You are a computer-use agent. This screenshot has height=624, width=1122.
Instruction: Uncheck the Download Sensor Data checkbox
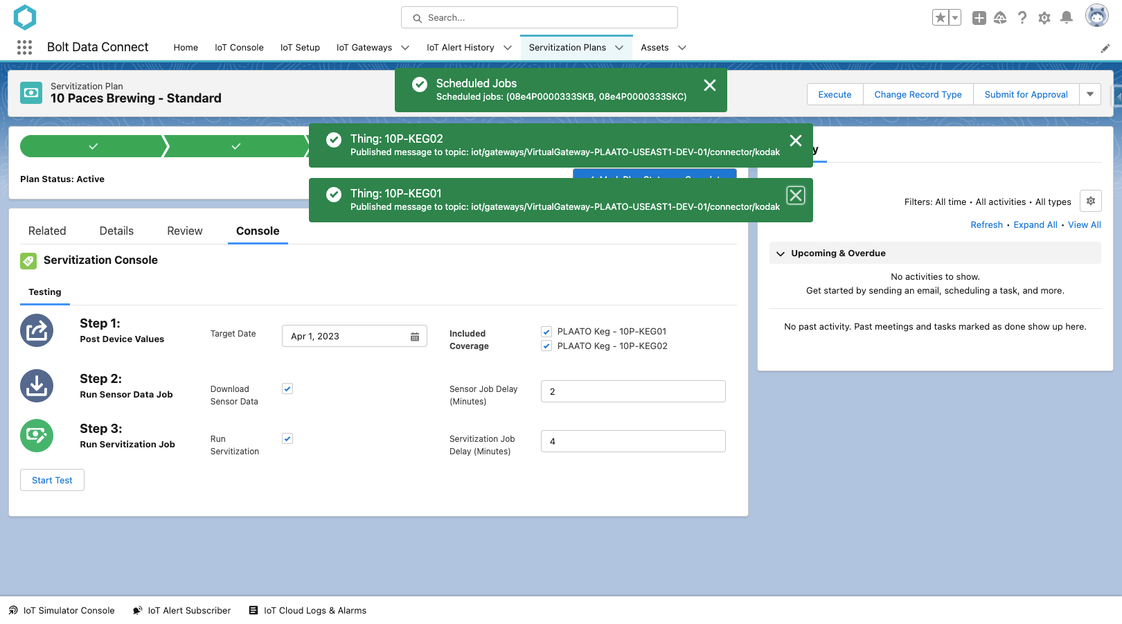287,389
